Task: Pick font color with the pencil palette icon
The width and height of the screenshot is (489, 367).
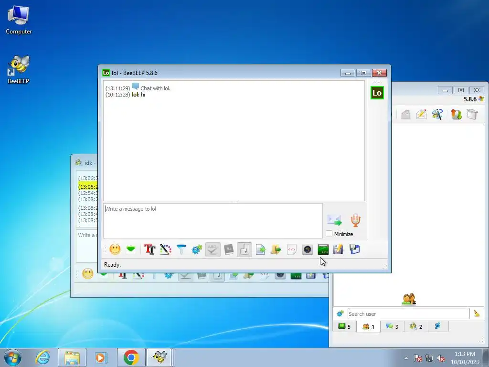Action: (x=166, y=249)
